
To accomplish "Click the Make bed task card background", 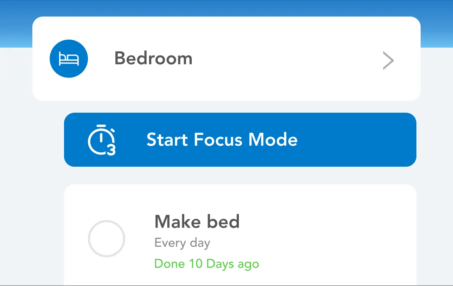I will point(240,235).
